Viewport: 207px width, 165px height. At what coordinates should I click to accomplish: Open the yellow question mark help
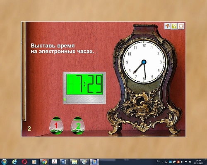(x=174, y=26)
